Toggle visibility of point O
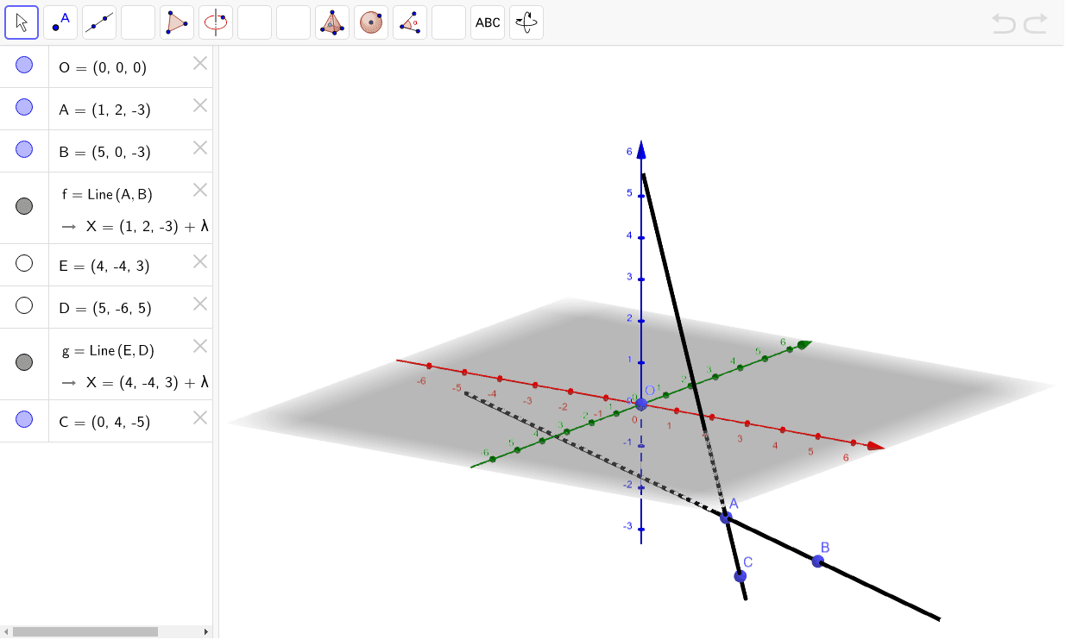Viewport: 1065px width, 640px height. point(24,65)
